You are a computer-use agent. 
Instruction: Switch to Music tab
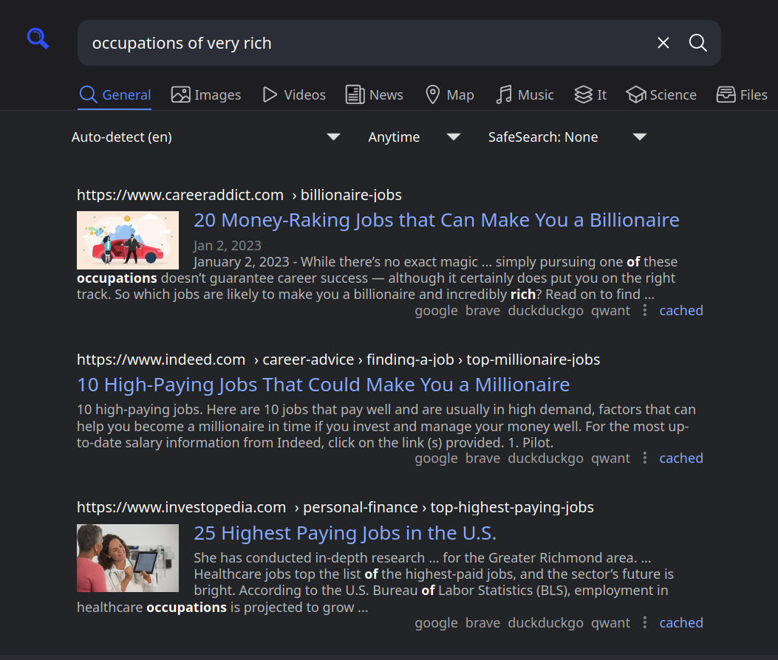525,94
